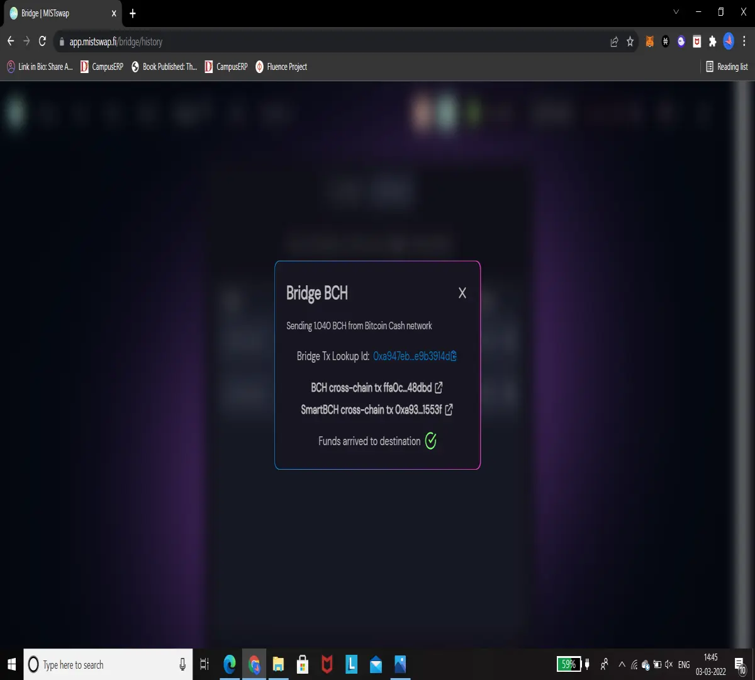Open the blue L app on taskbar
The width and height of the screenshot is (755, 680).
pyautogui.click(x=352, y=664)
